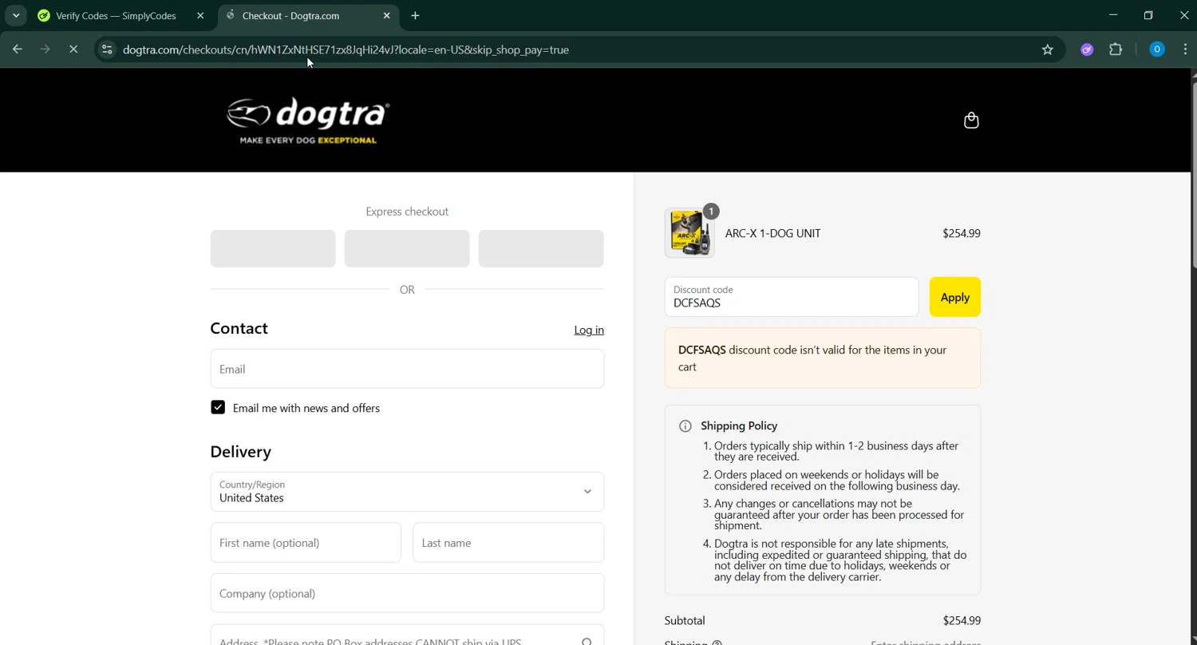The width and height of the screenshot is (1197, 645).
Task: Open the shopping bag cart icon
Action: coord(971,121)
